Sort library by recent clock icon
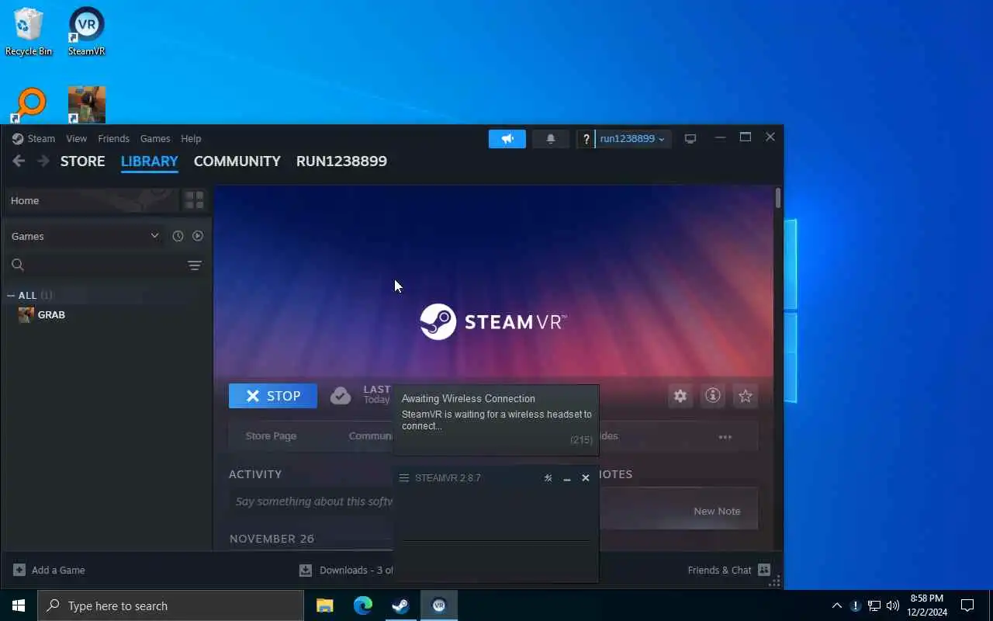The height and width of the screenshot is (621, 993). pos(178,236)
